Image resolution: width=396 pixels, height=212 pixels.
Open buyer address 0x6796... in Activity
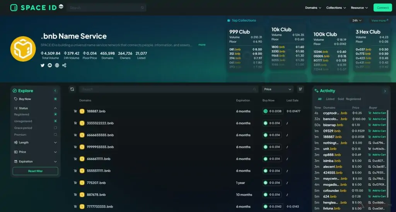(x=377, y=143)
